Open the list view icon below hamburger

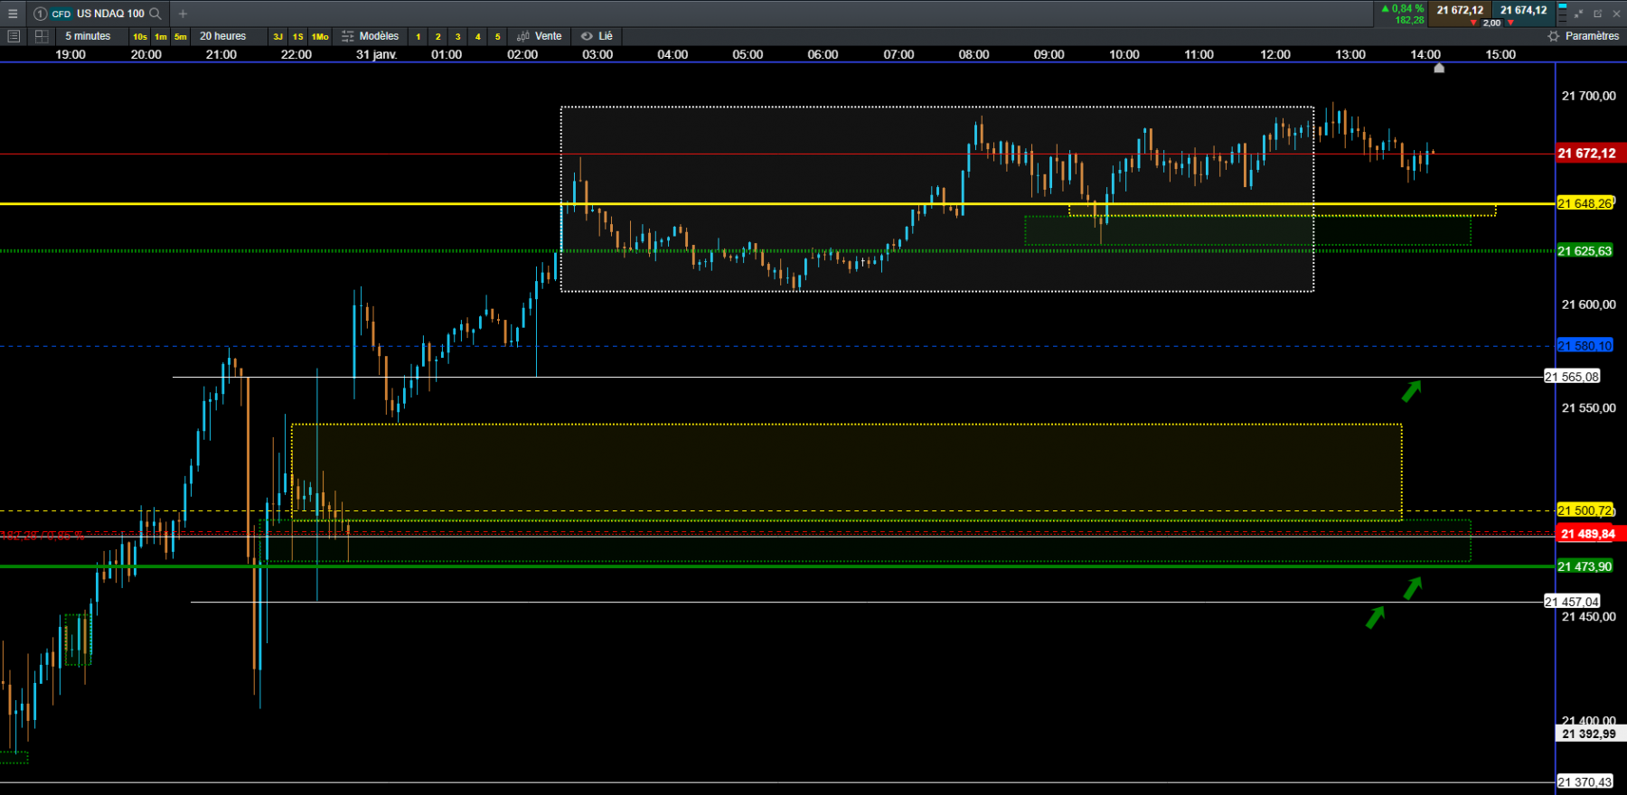point(14,36)
